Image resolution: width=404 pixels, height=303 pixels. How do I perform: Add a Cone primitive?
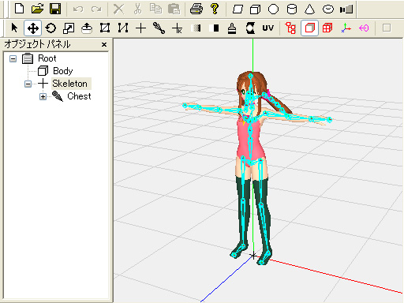tap(309, 9)
